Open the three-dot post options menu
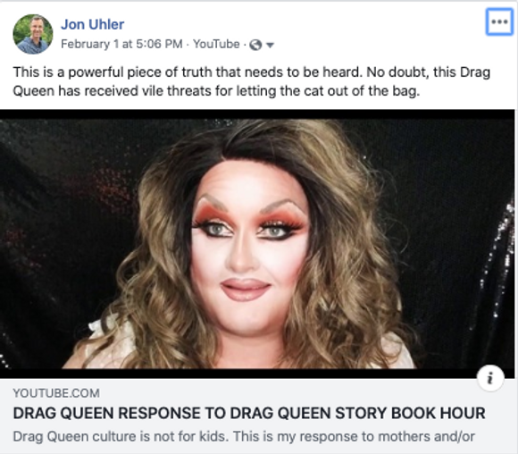This screenshot has height=454, width=518. [x=499, y=21]
